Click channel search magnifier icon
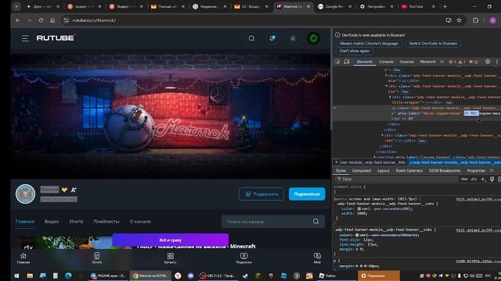501x281 pixels. coord(315,222)
